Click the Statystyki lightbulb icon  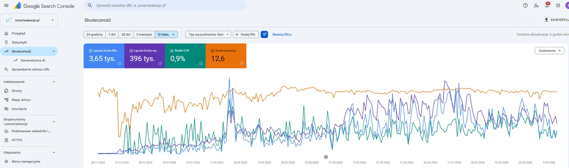tap(6, 42)
